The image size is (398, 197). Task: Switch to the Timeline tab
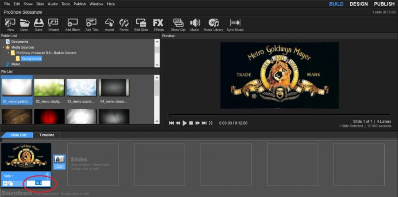point(47,135)
